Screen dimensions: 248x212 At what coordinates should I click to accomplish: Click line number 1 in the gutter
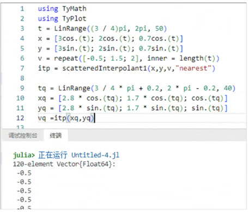click(22, 9)
